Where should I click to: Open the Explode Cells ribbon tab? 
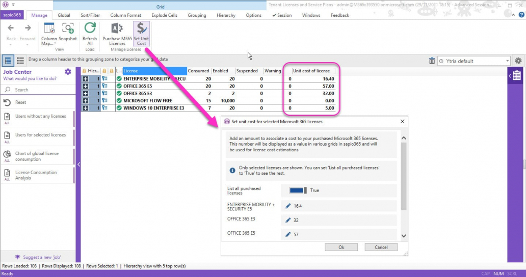click(164, 15)
